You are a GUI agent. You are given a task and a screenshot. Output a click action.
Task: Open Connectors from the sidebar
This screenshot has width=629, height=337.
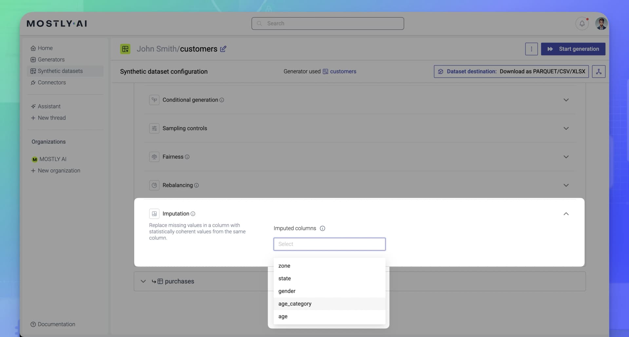tap(52, 83)
